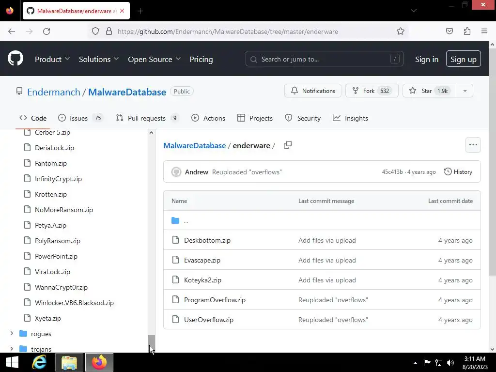The width and height of the screenshot is (496, 372).
Task: Open the Firefox hamburger application menu
Action: (x=484, y=31)
